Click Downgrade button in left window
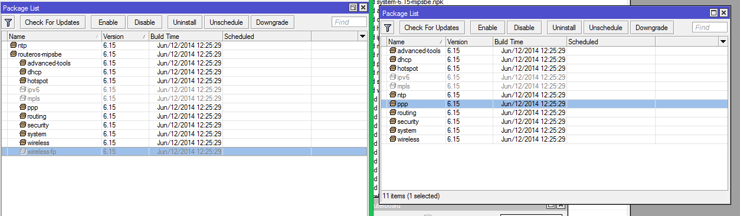 (273, 22)
